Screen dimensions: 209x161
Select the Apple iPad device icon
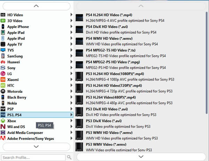click(x=3, y=32)
